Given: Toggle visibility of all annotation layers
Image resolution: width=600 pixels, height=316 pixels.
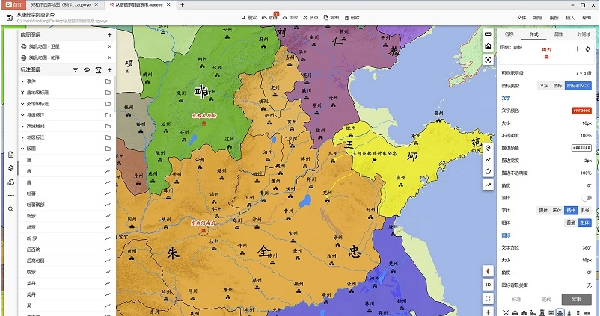Looking at the screenshot, I should coord(87,70).
